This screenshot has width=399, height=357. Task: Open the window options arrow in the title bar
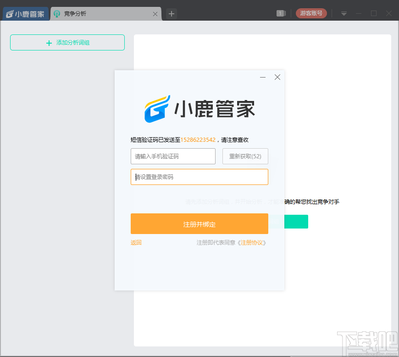point(343,13)
